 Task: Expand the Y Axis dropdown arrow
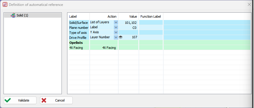pyautogui.click(x=116, y=32)
